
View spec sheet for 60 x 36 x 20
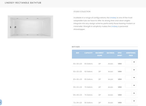coord(120,79)
